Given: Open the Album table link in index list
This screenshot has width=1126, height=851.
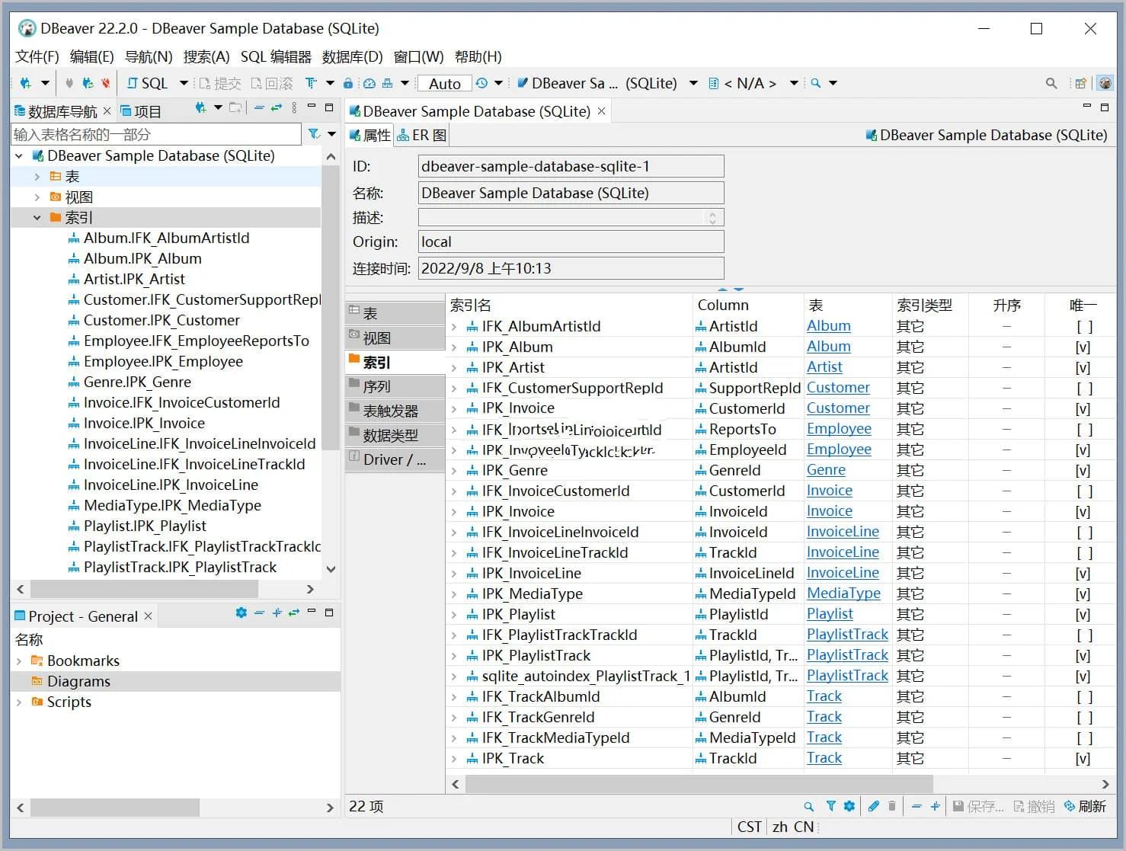Looking at the screenshot, I should coord(827,325).
